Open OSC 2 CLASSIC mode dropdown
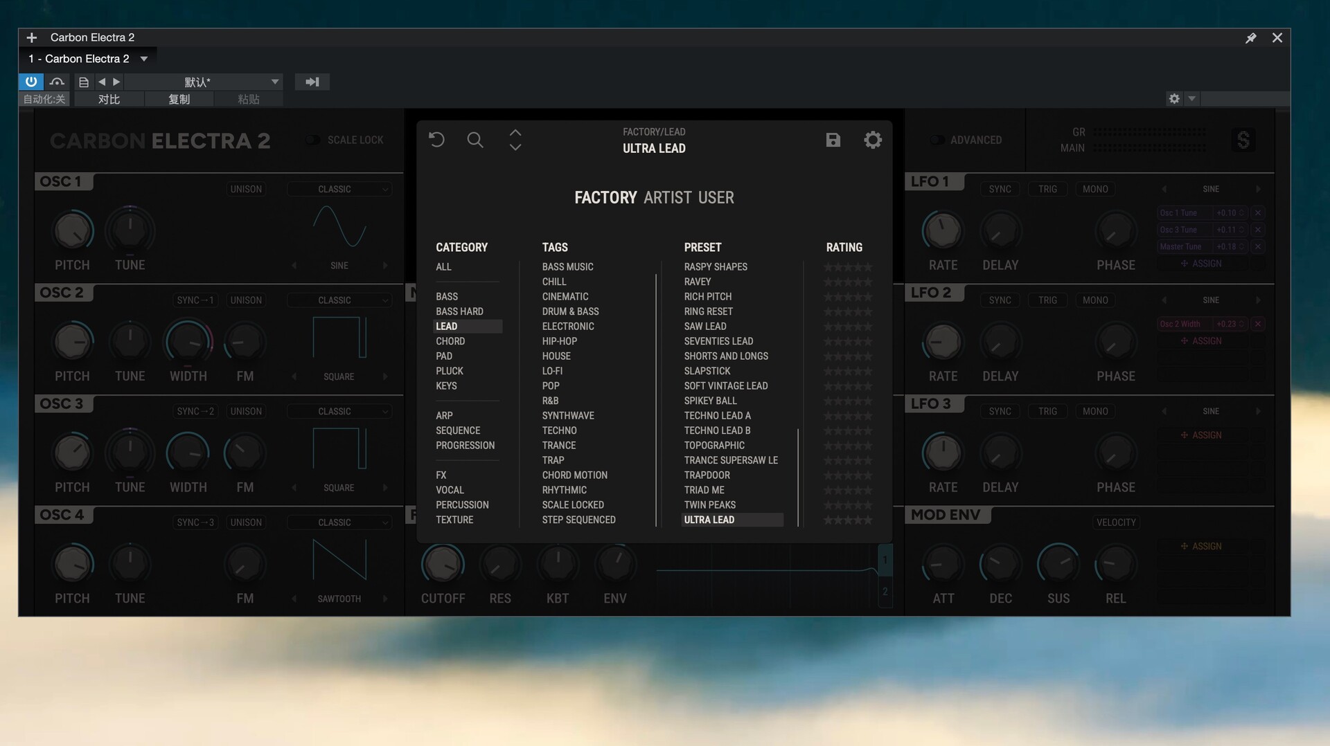The width and height of the screenshot is (1330, 746). coord(339,300)
